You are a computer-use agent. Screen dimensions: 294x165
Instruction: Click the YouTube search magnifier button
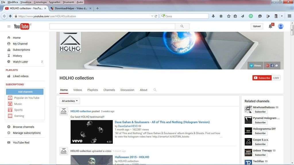(182, 26)
